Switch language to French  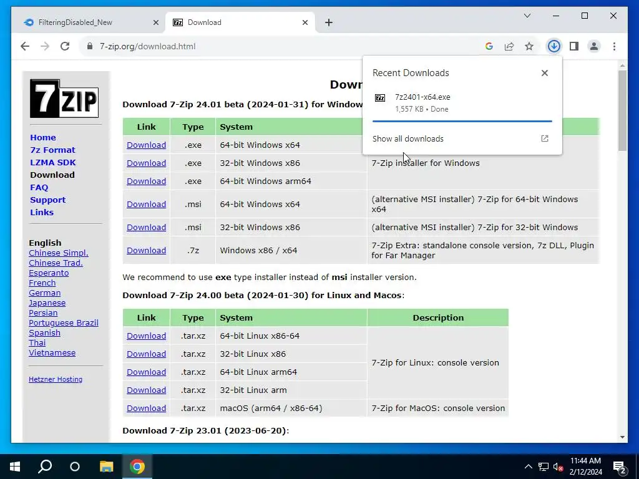coord(42,283)
